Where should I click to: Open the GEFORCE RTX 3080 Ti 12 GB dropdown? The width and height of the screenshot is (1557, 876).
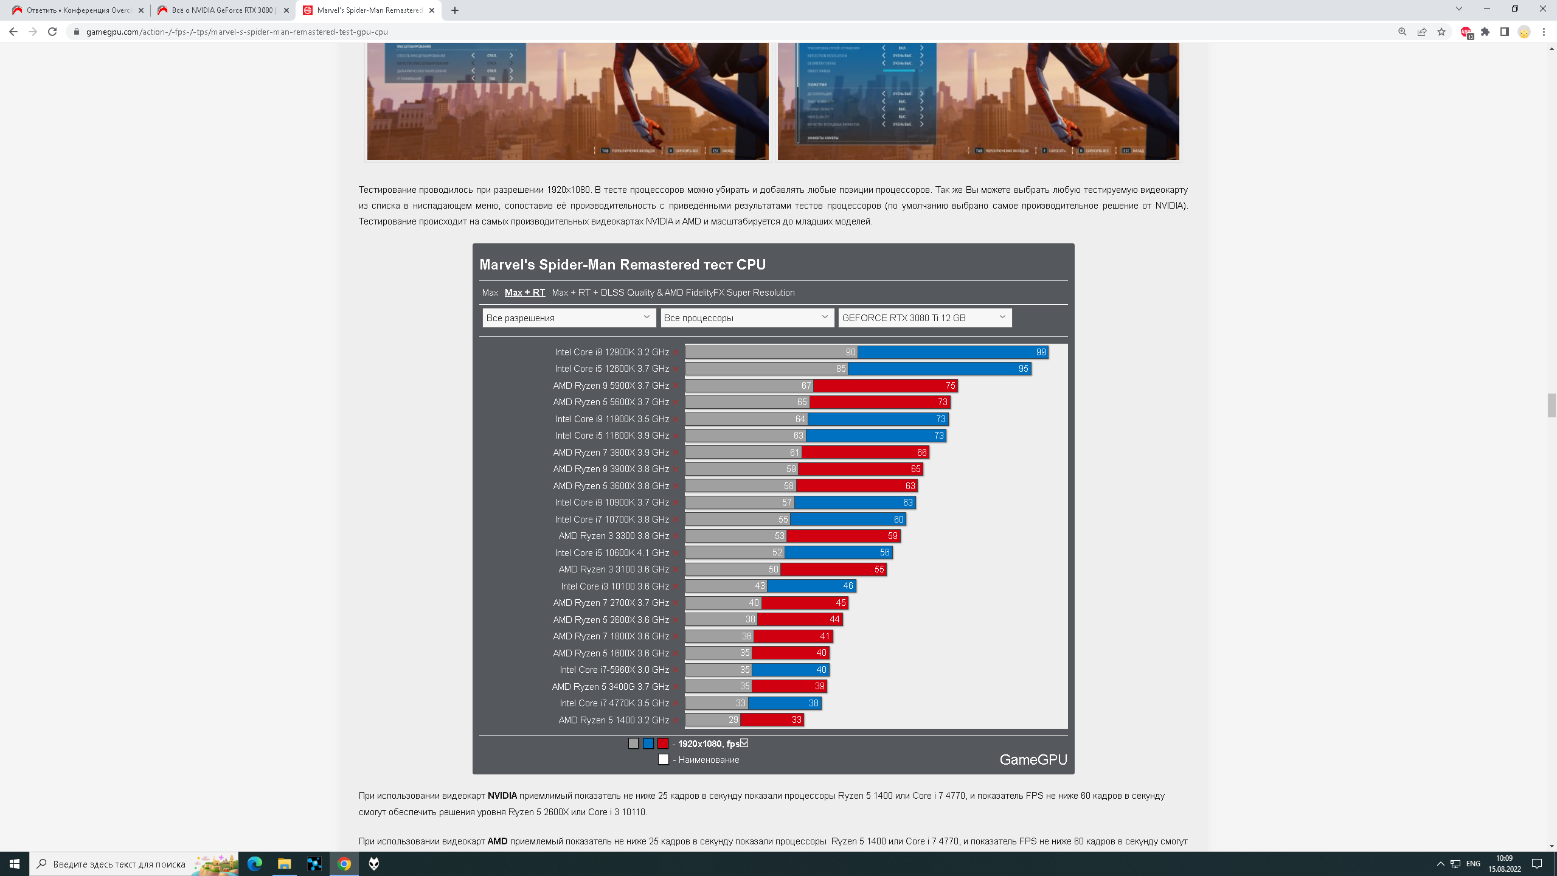tap(924, 318)
